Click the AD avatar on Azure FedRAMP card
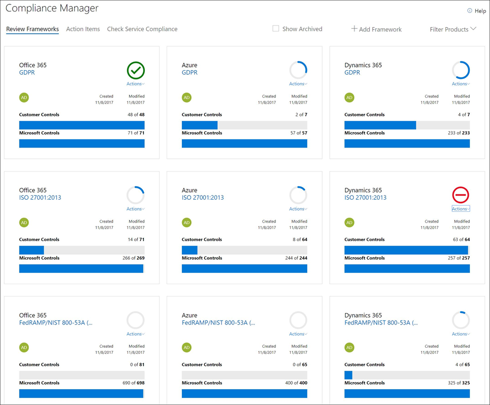Screen dimensions: 490x405 [x=186, y=347]
